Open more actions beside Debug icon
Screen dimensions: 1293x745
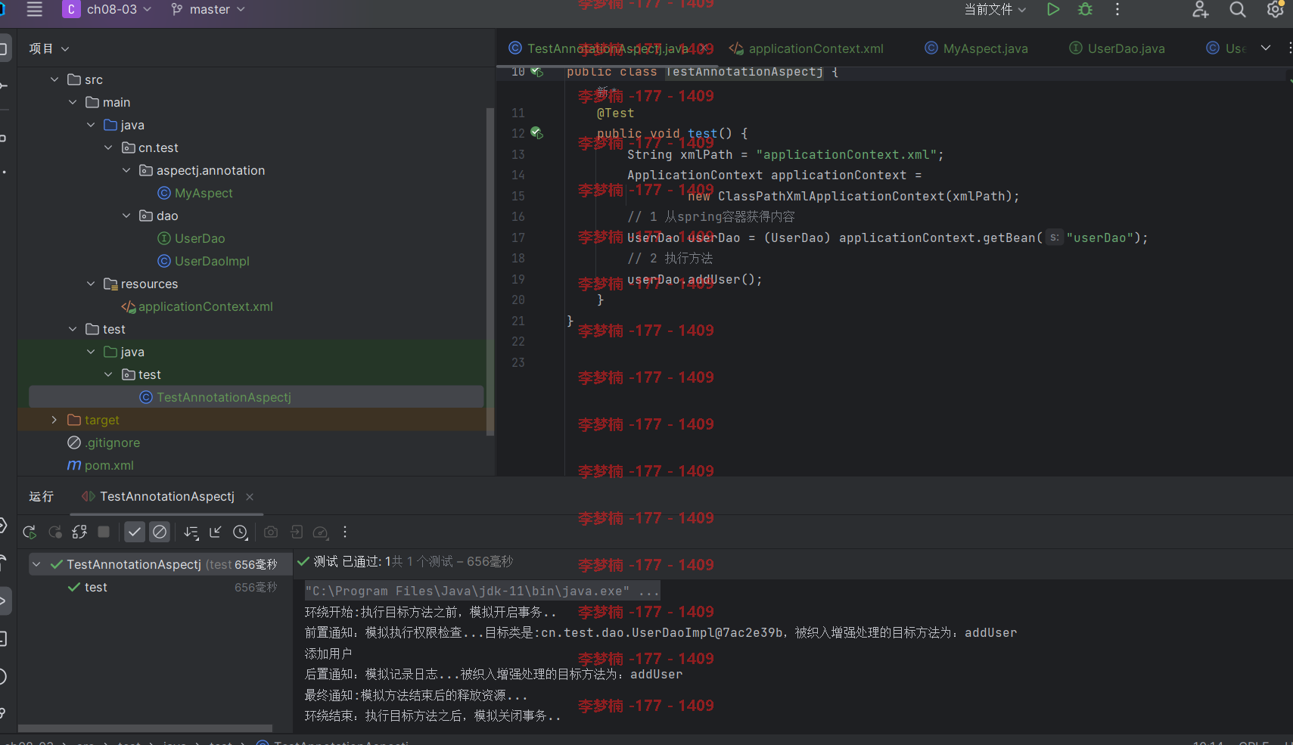coord(1117,9)
